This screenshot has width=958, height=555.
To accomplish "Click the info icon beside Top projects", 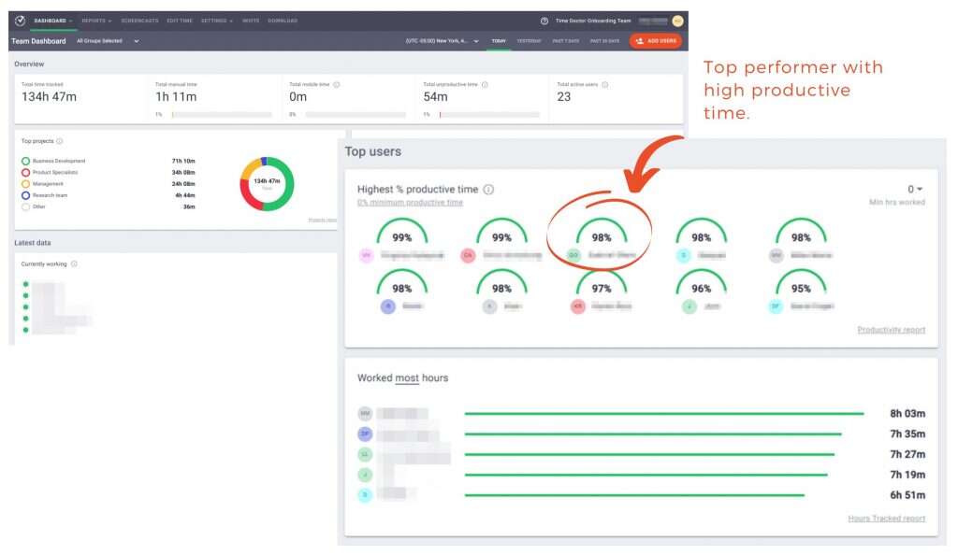I will click(x=61, y=142).
